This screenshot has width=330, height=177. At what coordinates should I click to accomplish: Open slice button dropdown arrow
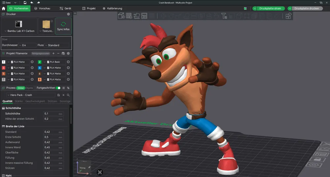255,9
